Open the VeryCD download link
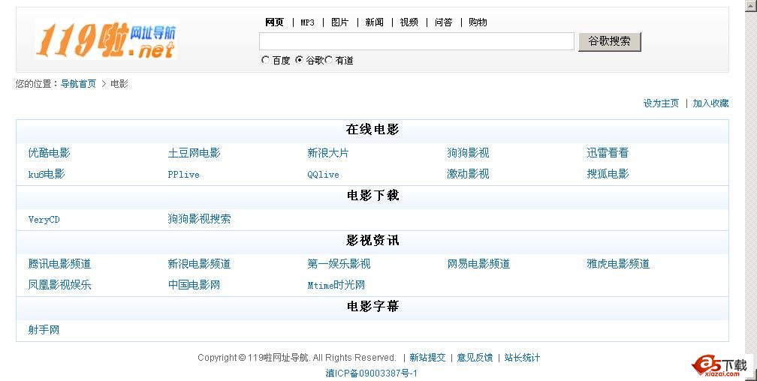Screen dimensions: 757x381 (x=44, y=220)
